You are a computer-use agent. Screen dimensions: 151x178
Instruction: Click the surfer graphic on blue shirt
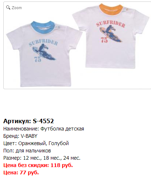[x=44, y=52]
